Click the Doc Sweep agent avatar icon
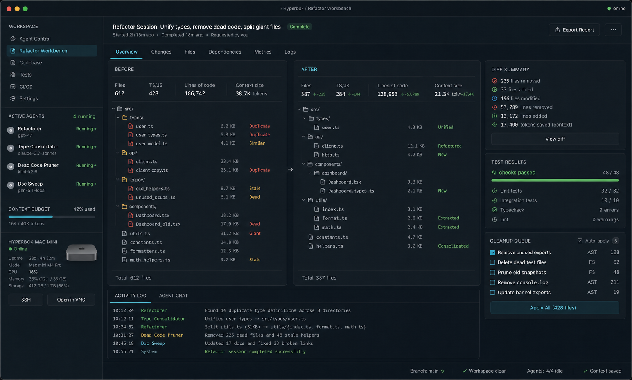This screenshot has height=380, width=632. pos(11,186)
